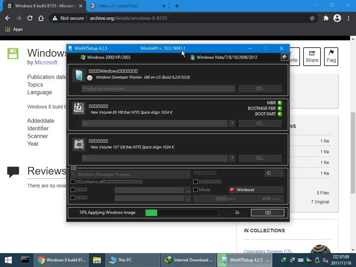Toggle the checkbox above the progress bar
The width and height of the screenshot is (356, 267).
(x=73, y=197)
